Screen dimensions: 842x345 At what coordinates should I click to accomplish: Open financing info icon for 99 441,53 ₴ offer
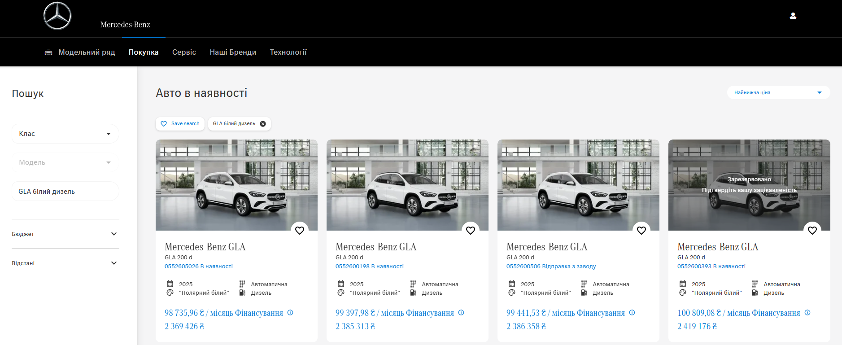(x=632, y=313)
